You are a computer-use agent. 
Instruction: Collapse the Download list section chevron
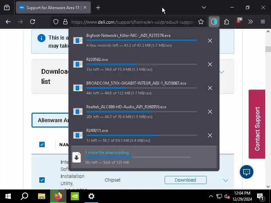tap(222, 72)
